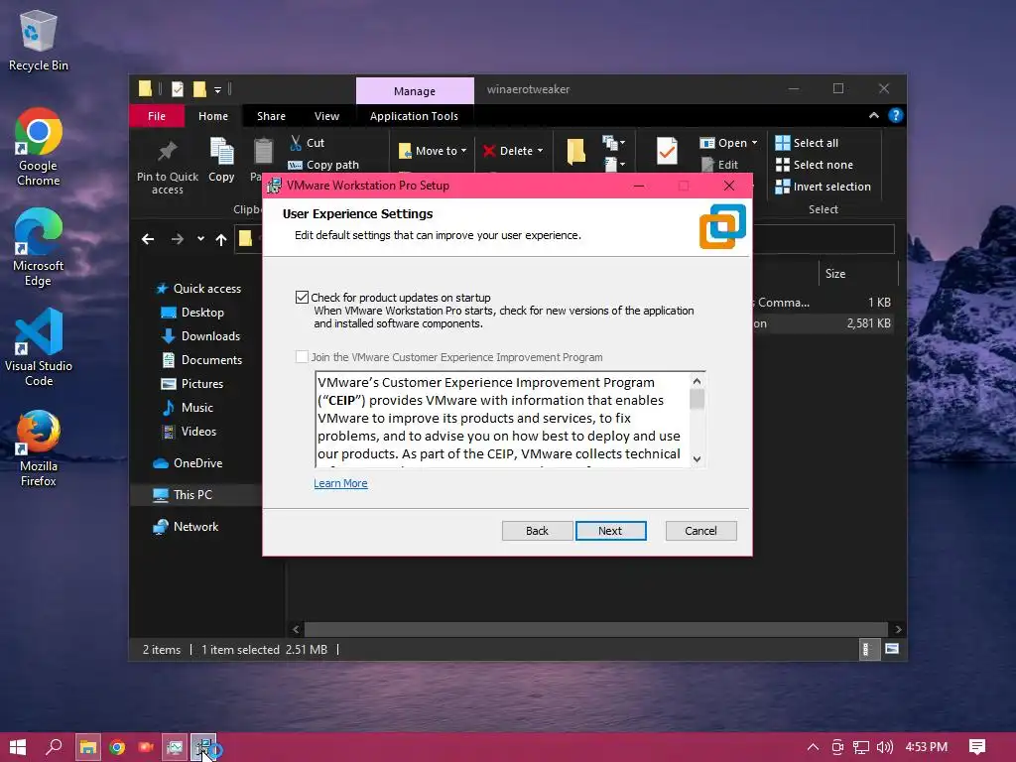Click Cut in the Explorer ribbon

308,143
